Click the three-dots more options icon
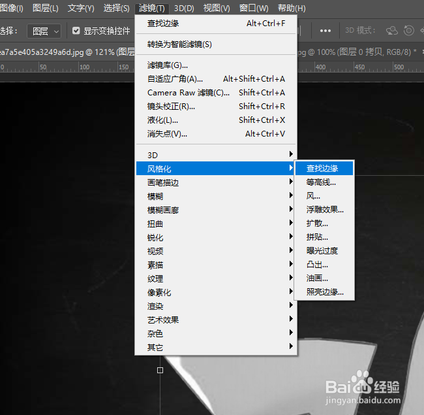 326,31
